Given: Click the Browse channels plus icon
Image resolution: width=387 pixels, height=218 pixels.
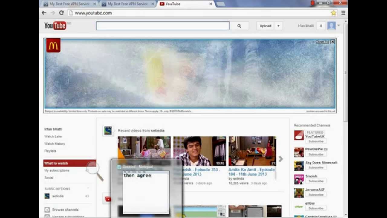Looking at the screenshot, I should [x=47, y=210].
